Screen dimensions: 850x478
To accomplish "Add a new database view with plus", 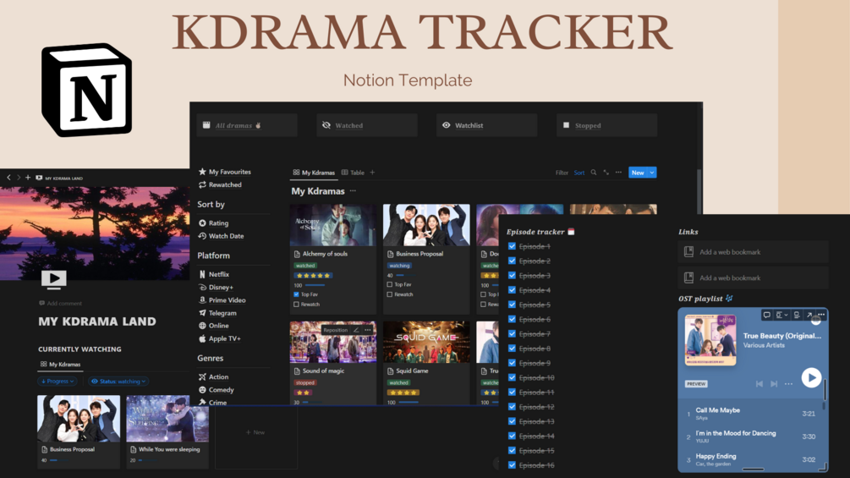I will click(372, 173).
